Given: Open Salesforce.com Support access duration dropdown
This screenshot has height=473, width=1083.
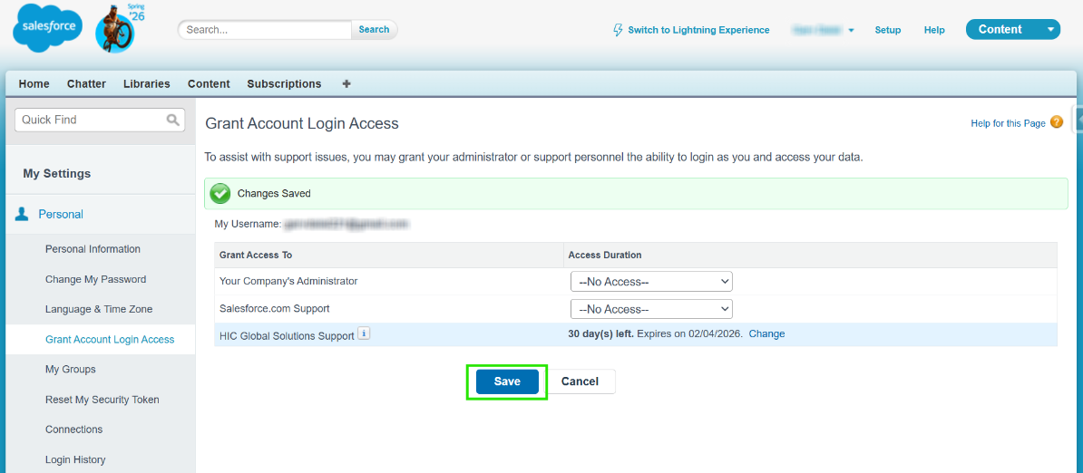Looking at the screenshot, I should pos(651,309).
